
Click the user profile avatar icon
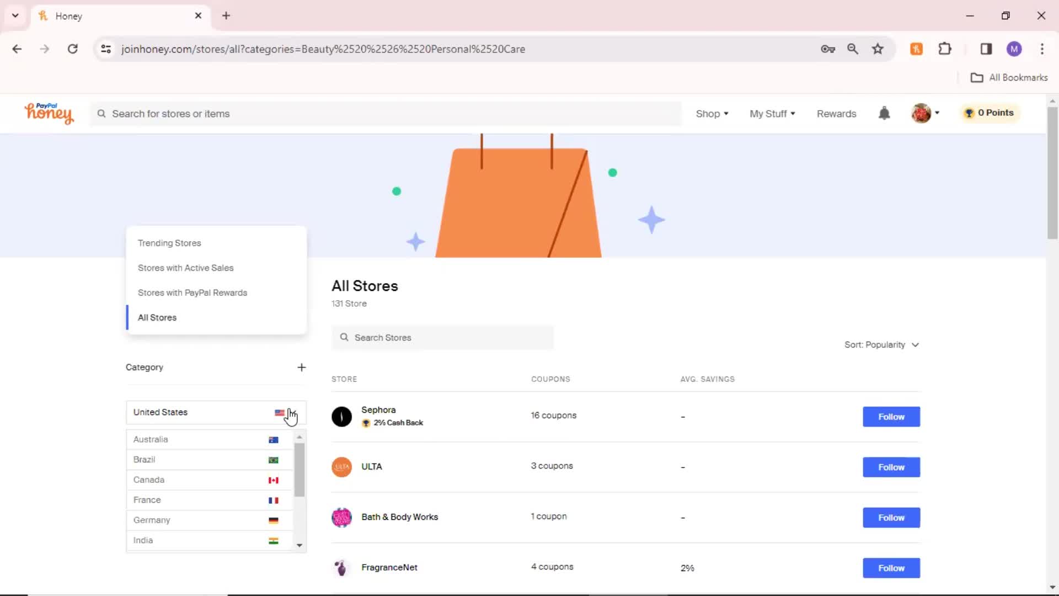pos(922,113)
